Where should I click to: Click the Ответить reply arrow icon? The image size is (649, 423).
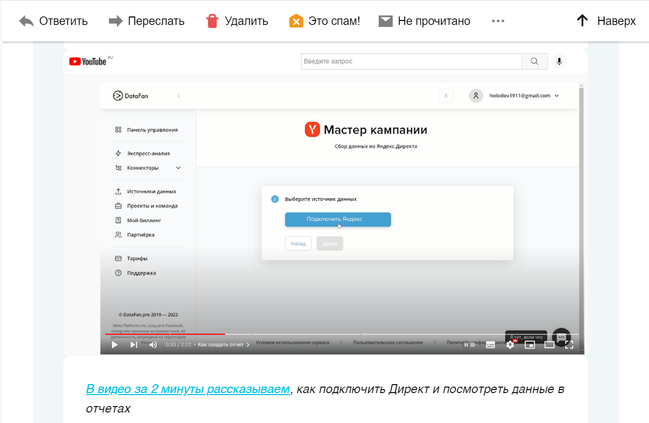26,21
